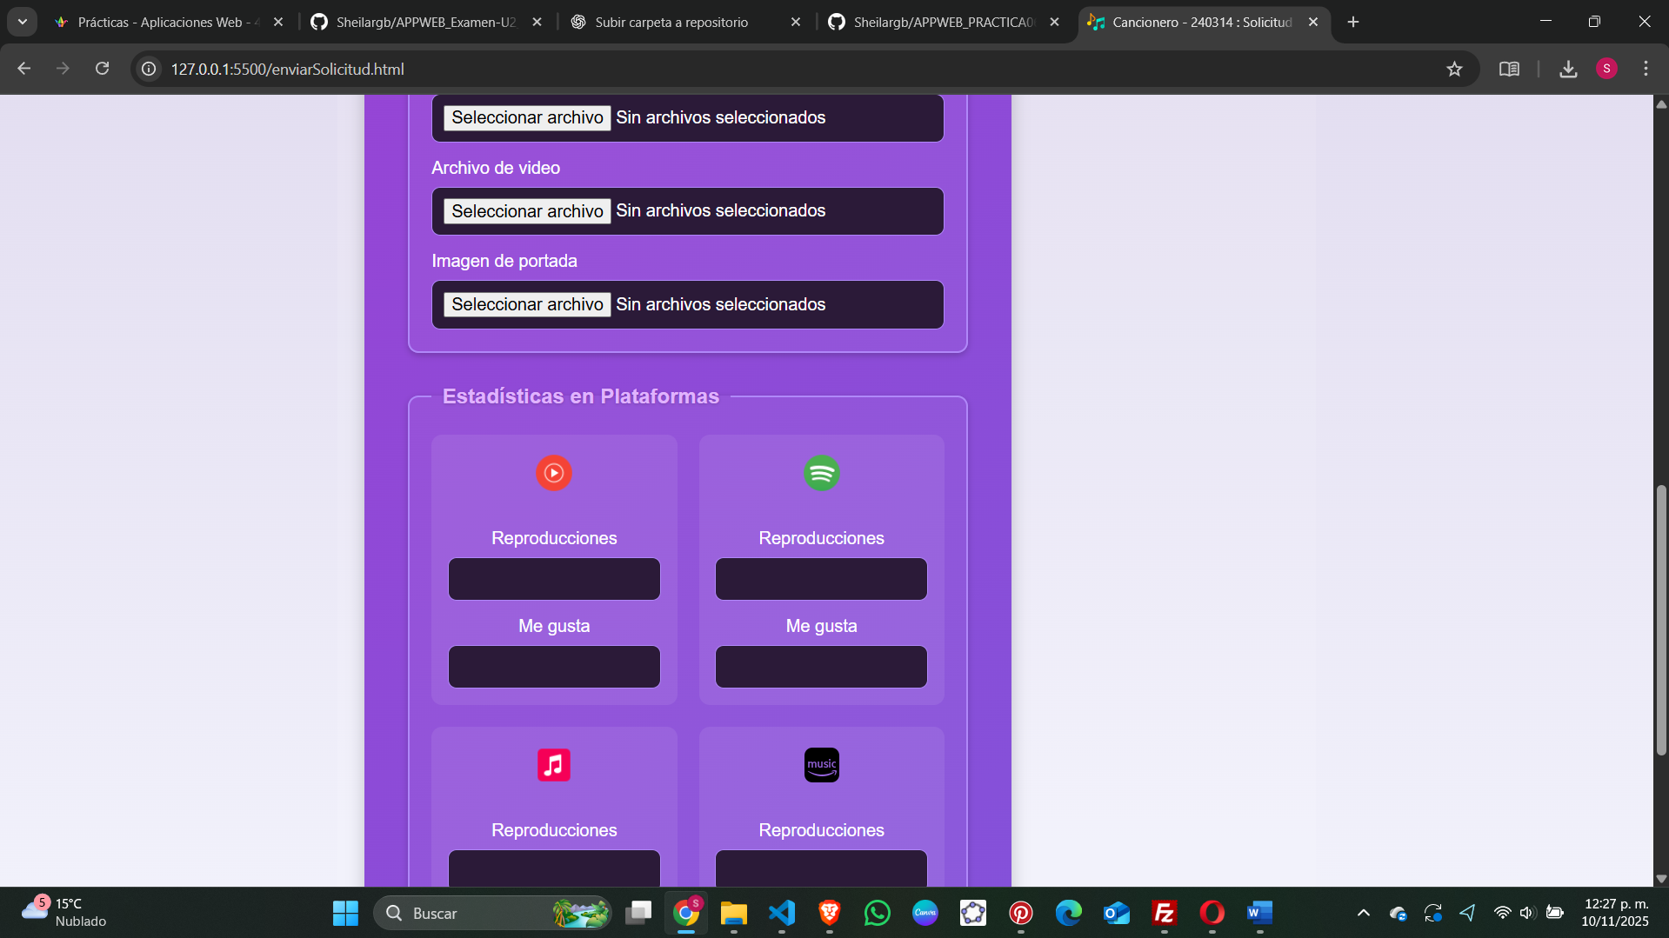Switch to the Prácticas - Aplicaciones Web tab

click(164, 22)
